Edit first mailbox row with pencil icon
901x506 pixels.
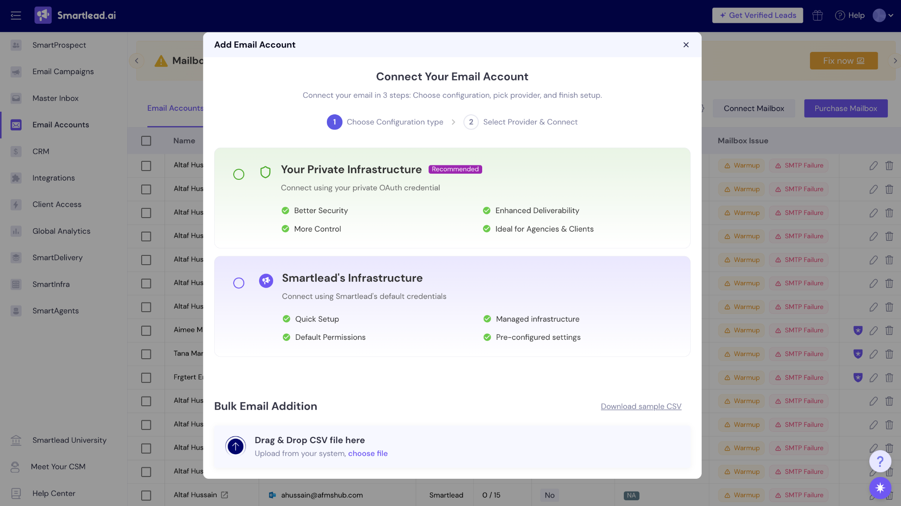[873, 166]
